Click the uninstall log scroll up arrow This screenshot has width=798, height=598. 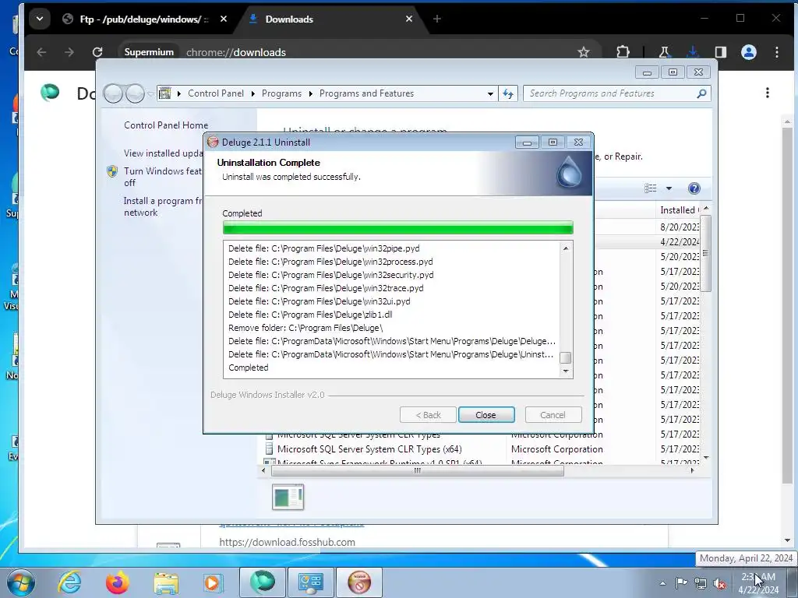566,248
